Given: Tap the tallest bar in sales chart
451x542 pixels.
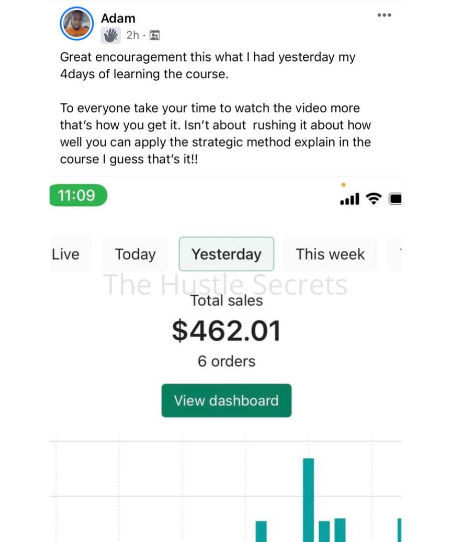Looking at the screenshot, I should pyautogui.click(x=309, y=500).
